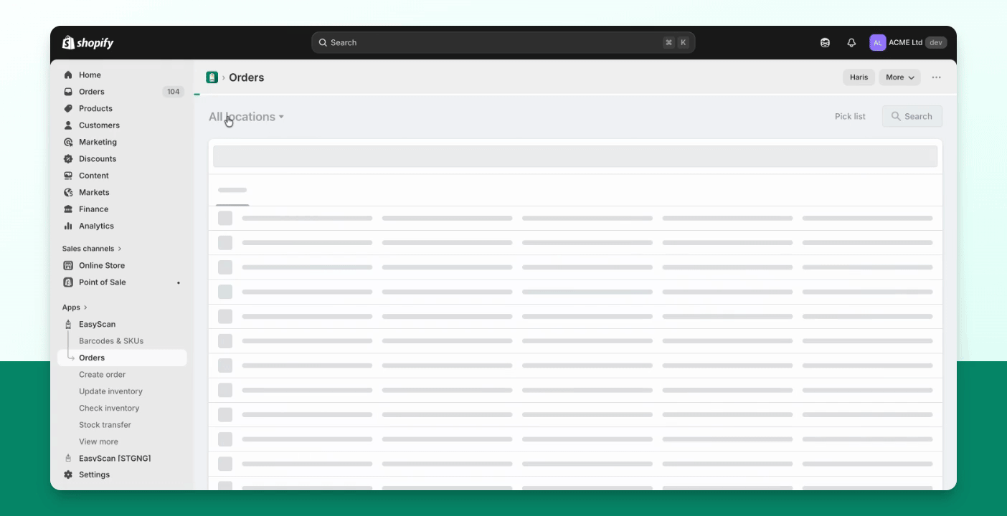Image resolution: width=1007 pixels, height=516 pixels.
Task: Click the AL account avatar
Action: tap(877, 43)
